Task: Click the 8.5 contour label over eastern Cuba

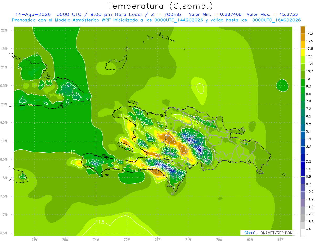Action: 75,94
